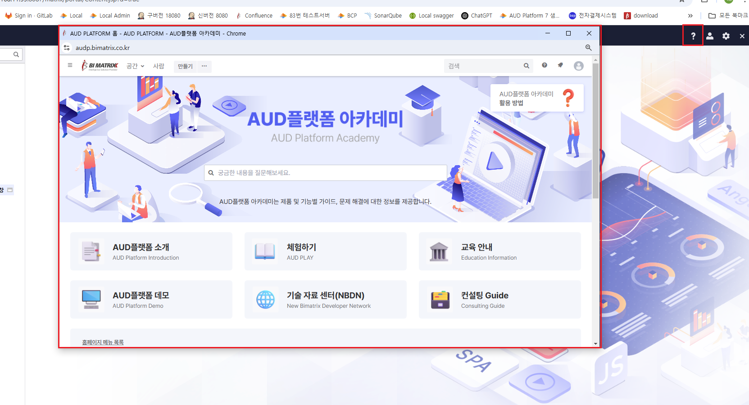Click the search magnifier in 검색 box
Image resolution: width=749 pixels, height=405 pixels.
pyautogui.click(x=526, y=66)
